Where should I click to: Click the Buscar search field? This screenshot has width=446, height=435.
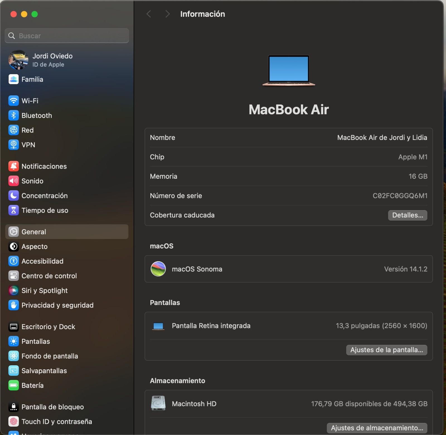tap(67, 36)
